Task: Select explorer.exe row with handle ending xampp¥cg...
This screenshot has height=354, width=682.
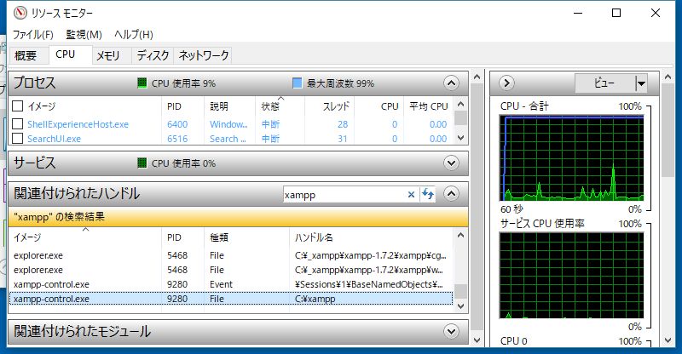Action: coord(231,255)
